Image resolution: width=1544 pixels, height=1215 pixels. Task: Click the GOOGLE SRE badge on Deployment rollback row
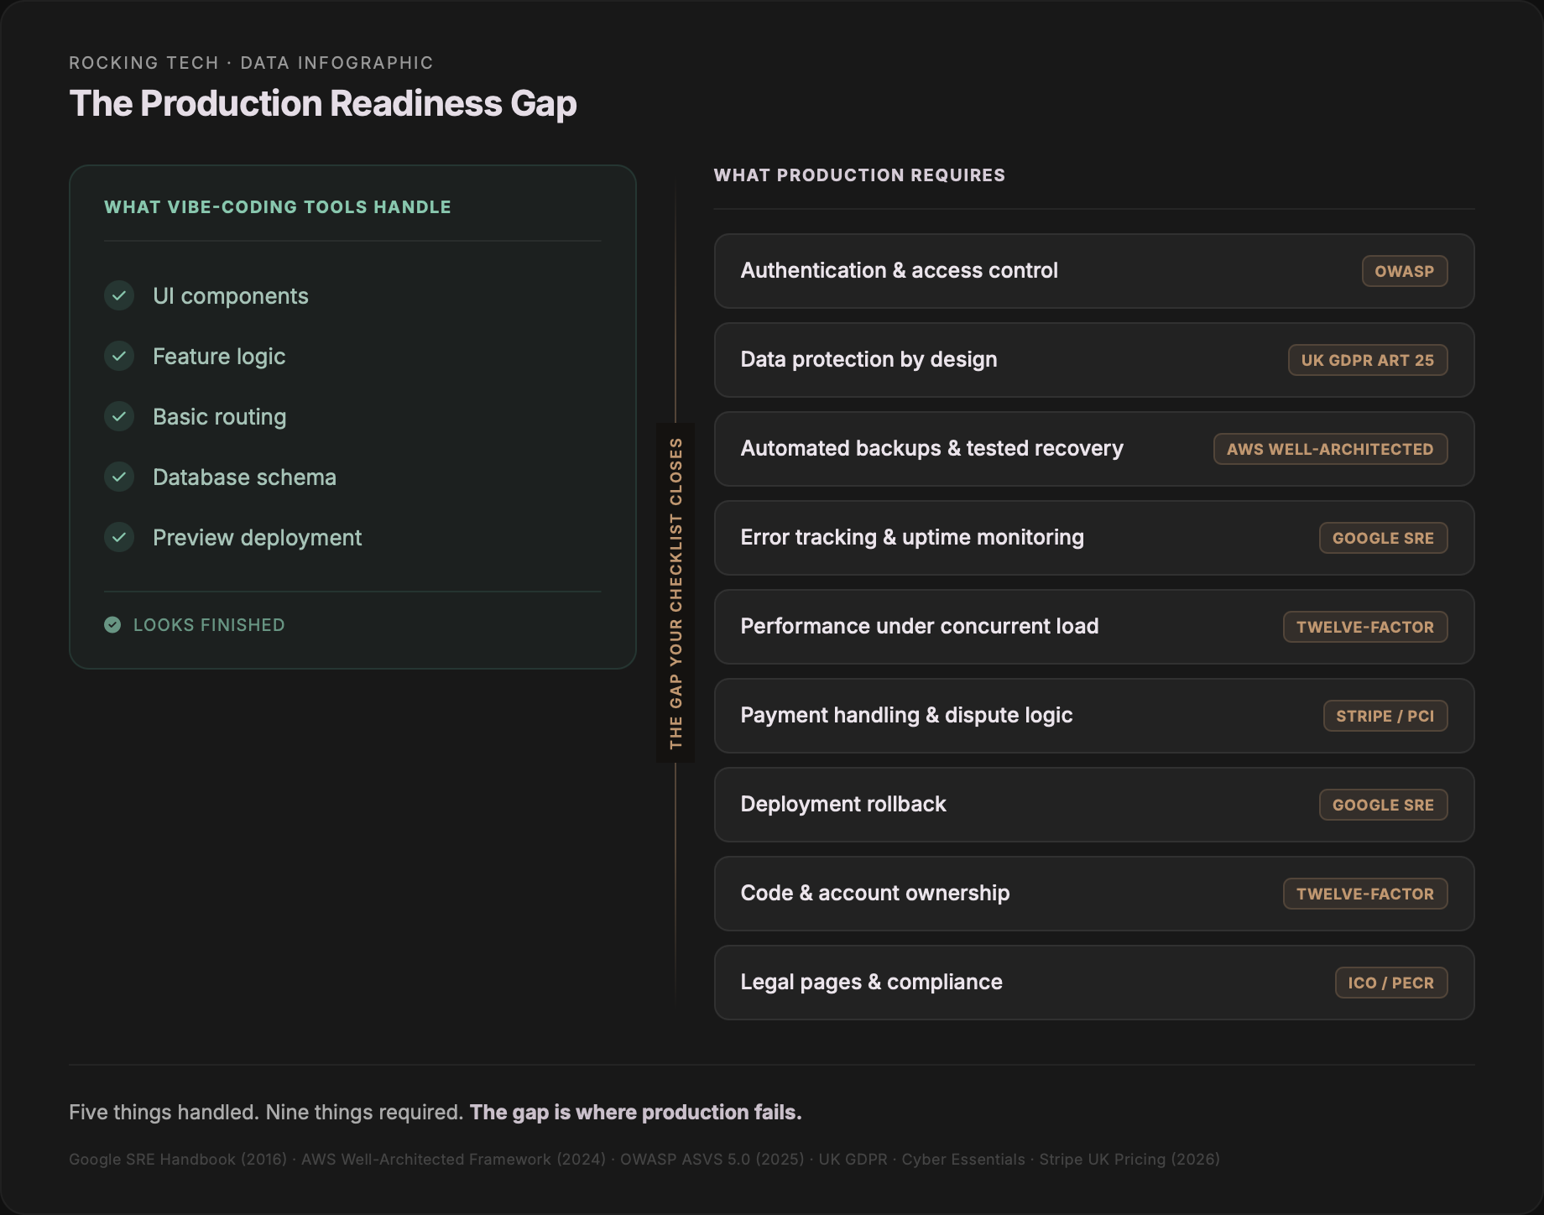[x=1383, y=805]
